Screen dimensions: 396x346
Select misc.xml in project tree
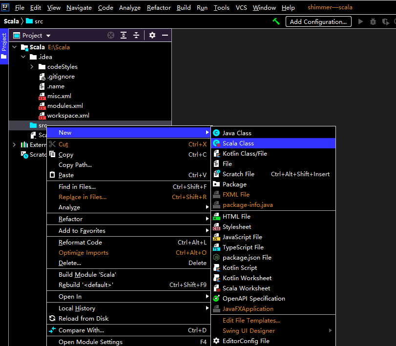coord(59,96)
